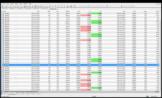This screenshot has height=98, width=162.
Task: Launch MetaEditor from the toolbar
Action: point(33,6)
